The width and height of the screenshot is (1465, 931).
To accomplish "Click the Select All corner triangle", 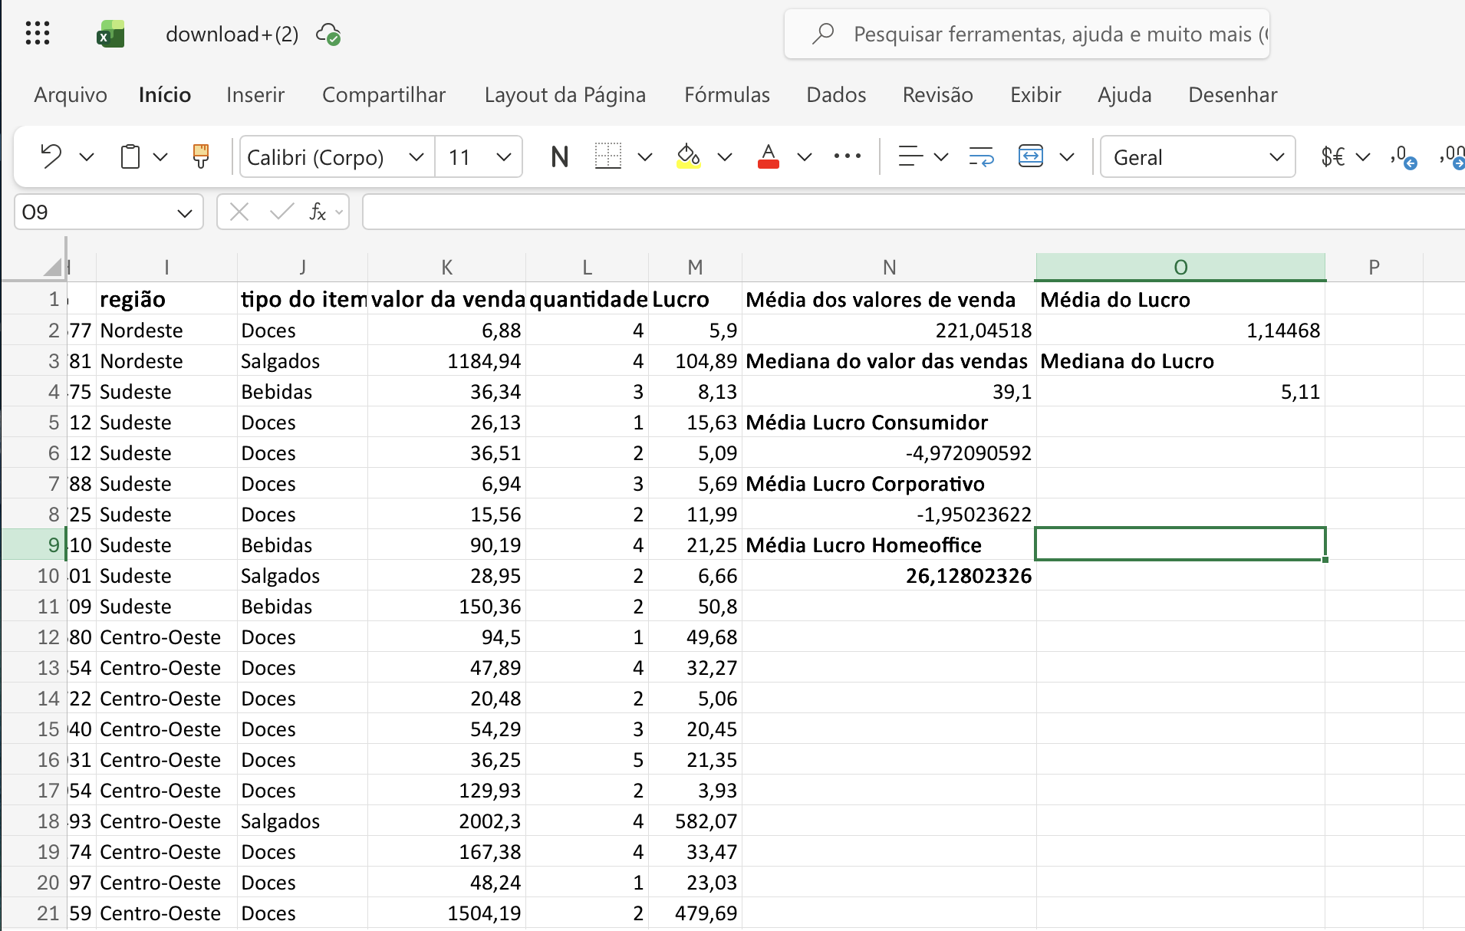I will (52, 267).
